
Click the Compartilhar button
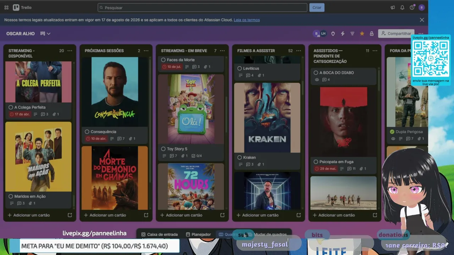[x=396, y=34]
